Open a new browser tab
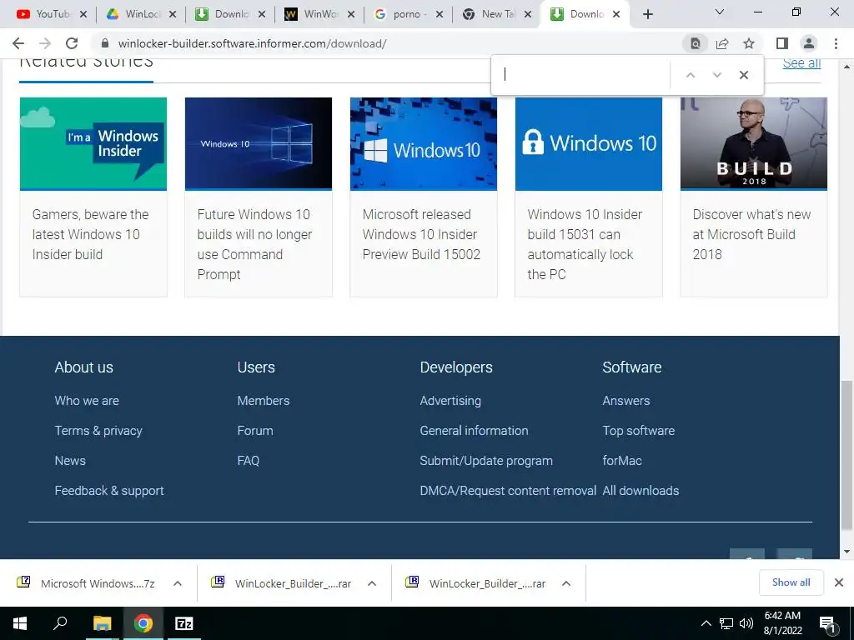 [x=647, y=14]
